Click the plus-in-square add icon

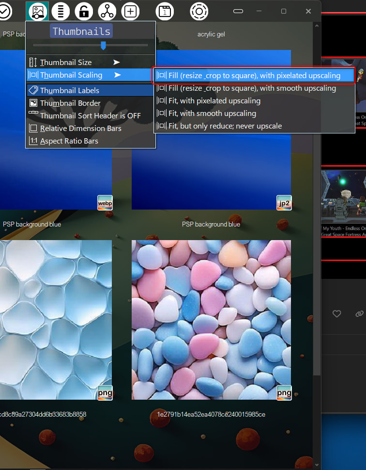click(130, 11)
